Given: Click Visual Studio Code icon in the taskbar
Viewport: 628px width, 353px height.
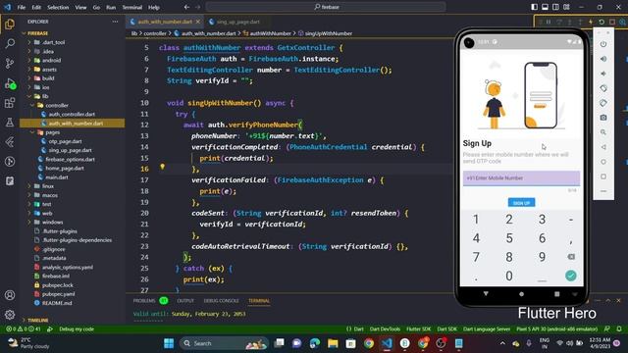Looking at the screenshot, I should click(x=387, y=343).
